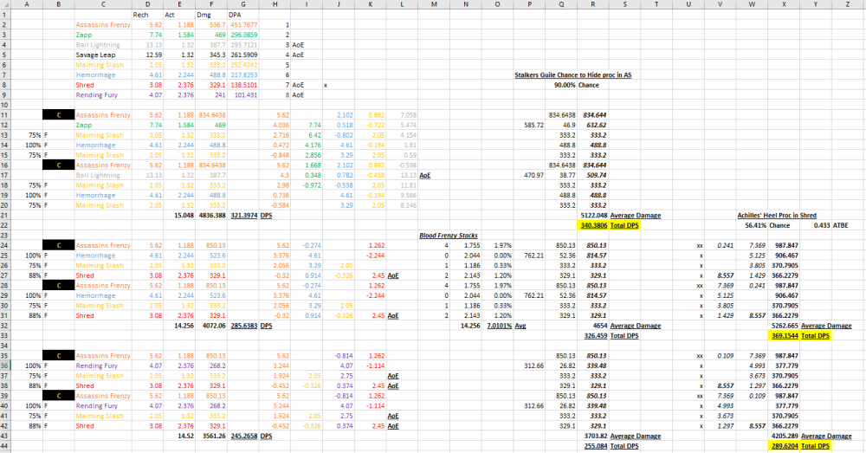The image size is (866, 453).
Task: Click the 90.00% chance value cell
Action: pyautogui.click(x=565, y=85)
